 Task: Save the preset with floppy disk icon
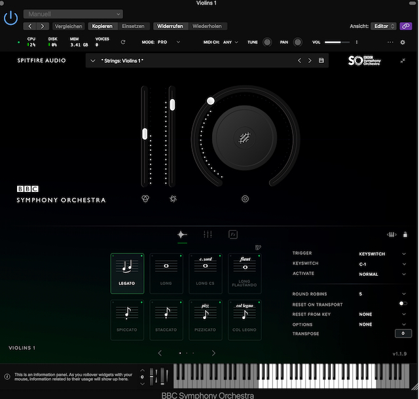click(321, 60)
